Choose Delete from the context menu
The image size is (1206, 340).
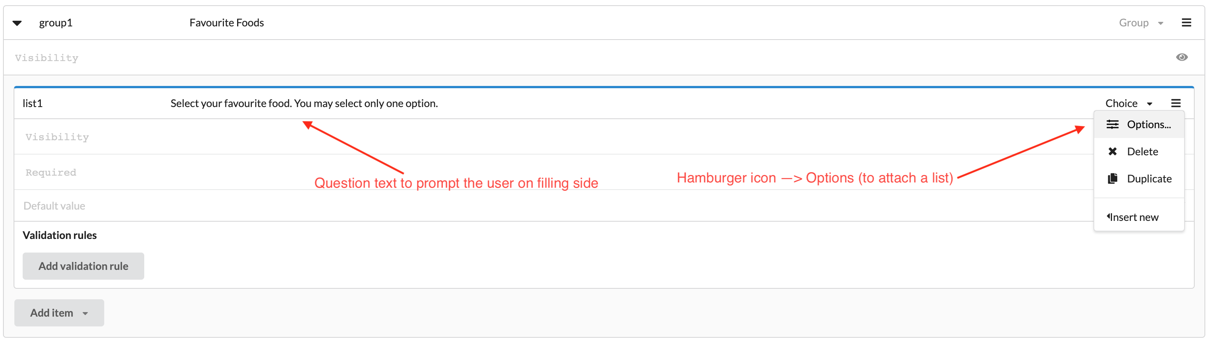pos(1142,151)
